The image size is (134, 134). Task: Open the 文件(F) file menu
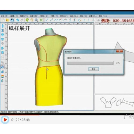tap(5, 16)
